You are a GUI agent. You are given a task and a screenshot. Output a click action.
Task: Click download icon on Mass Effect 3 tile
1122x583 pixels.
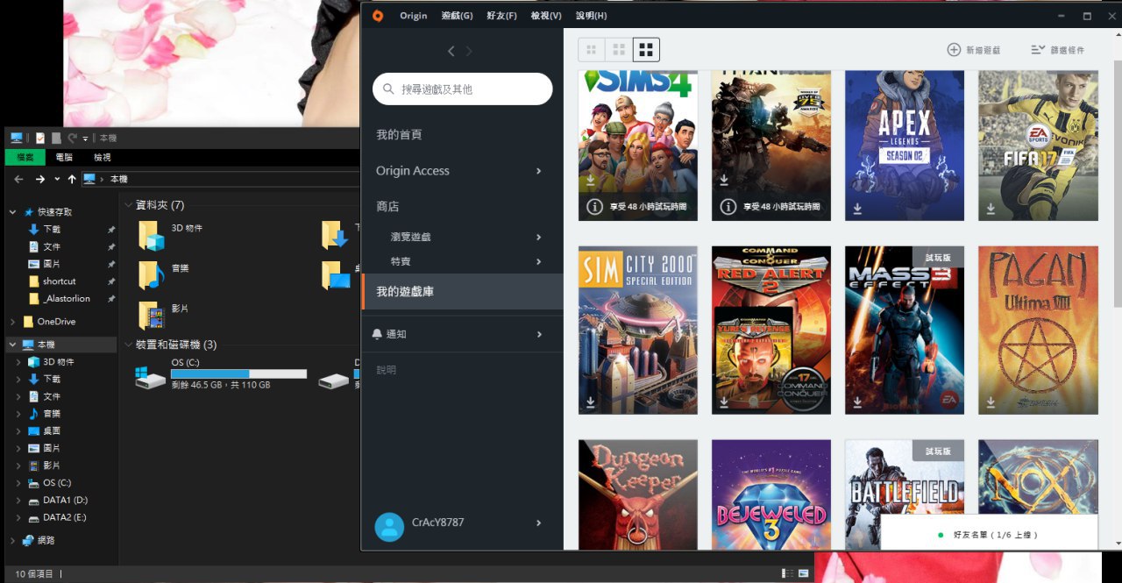coord(857,402)
